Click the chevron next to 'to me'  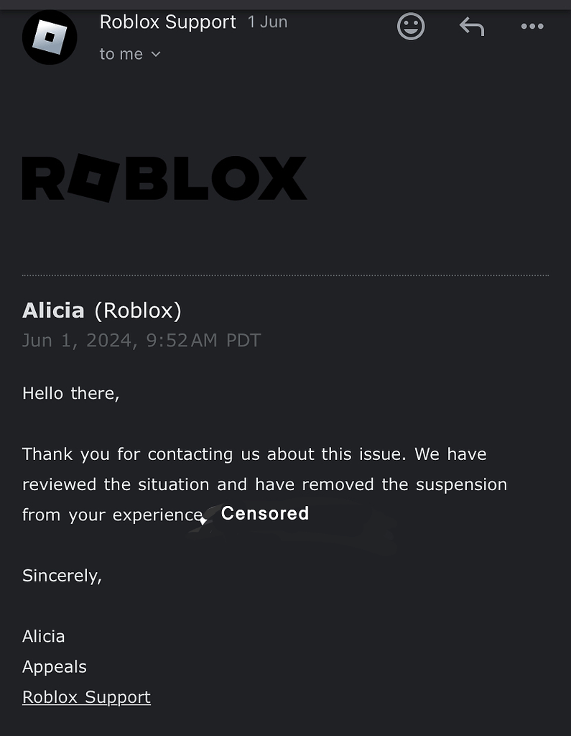[x=156, y=55]
